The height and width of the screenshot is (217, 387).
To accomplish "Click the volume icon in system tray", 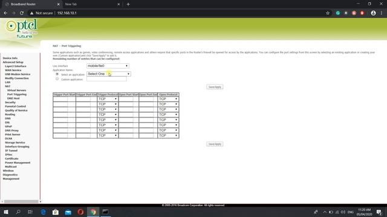I will point(343,212).
